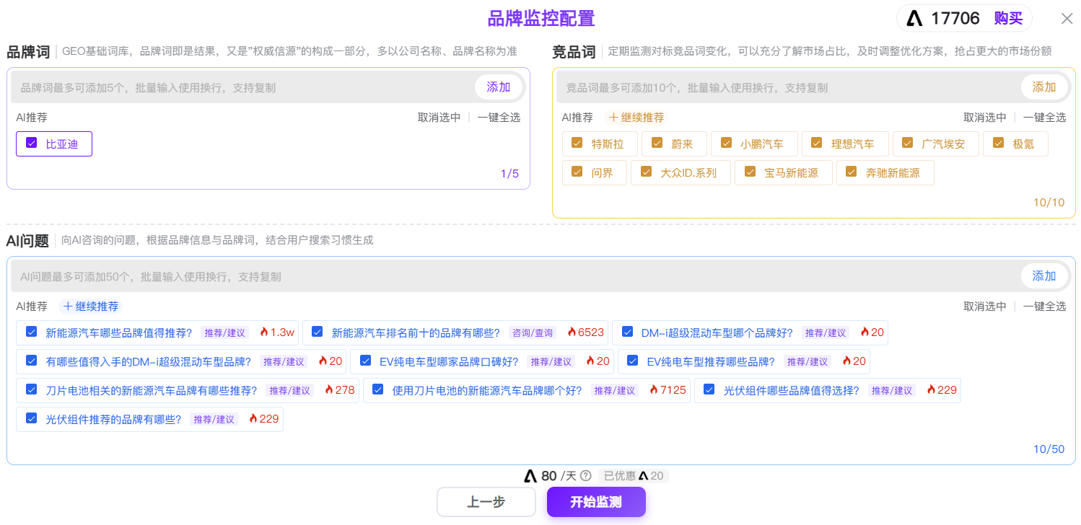This screenshot has height=525, width=1081.
Task: Go back with the 上一步 button
Action: click(486, 503)
